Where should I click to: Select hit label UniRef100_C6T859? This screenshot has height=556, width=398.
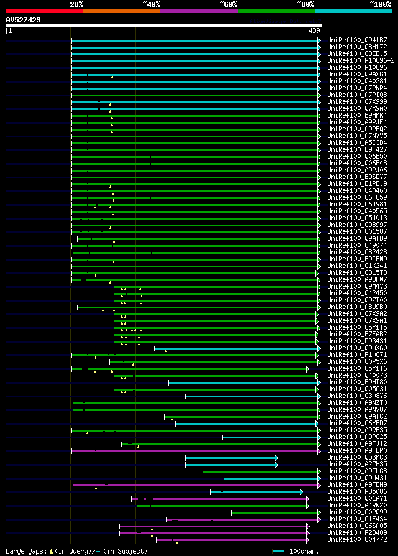357,198
